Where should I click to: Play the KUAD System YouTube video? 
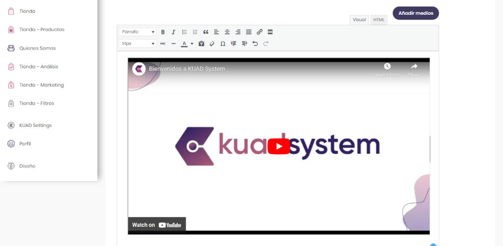tap(279, 147)
